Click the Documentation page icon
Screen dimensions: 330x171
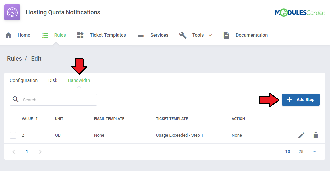226,35
